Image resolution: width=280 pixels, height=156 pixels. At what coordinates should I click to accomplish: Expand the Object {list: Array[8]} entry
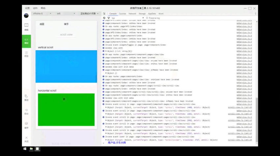click(106, 51)
